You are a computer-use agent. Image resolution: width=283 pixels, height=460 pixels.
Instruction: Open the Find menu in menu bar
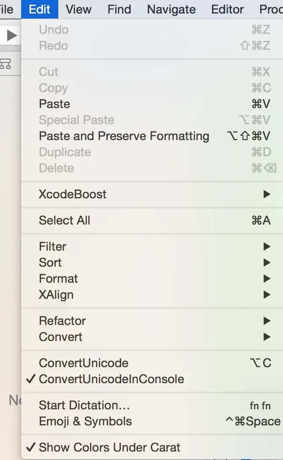(x=119, y=9)
